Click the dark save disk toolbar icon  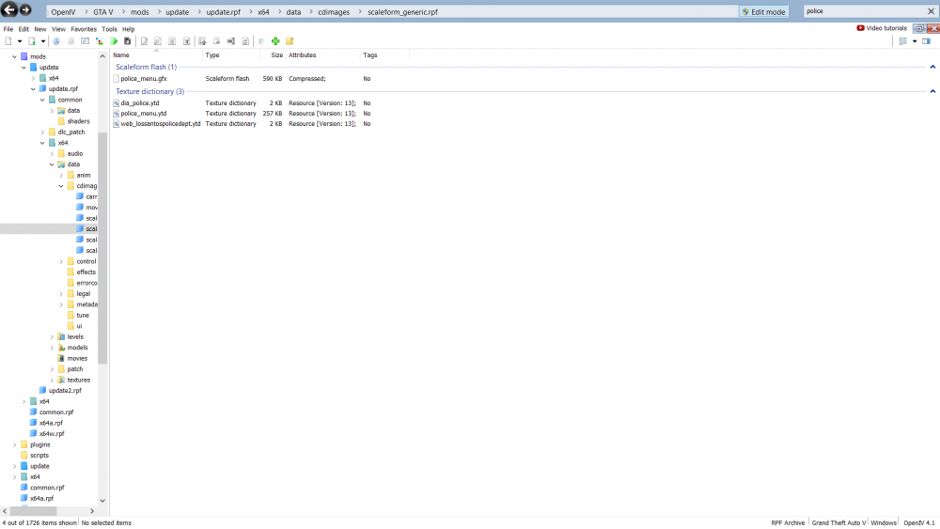[127, 41]
